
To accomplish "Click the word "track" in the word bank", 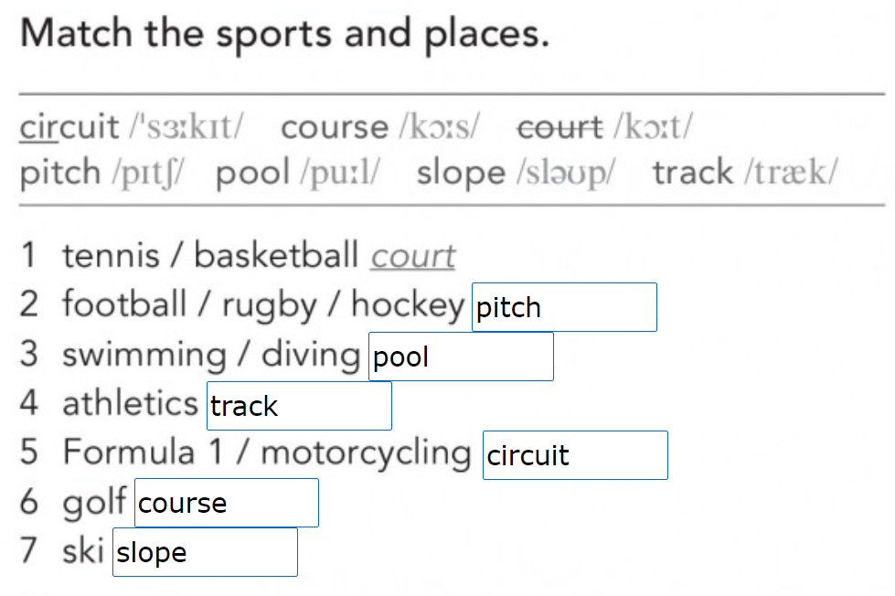I will click(693, 172).
